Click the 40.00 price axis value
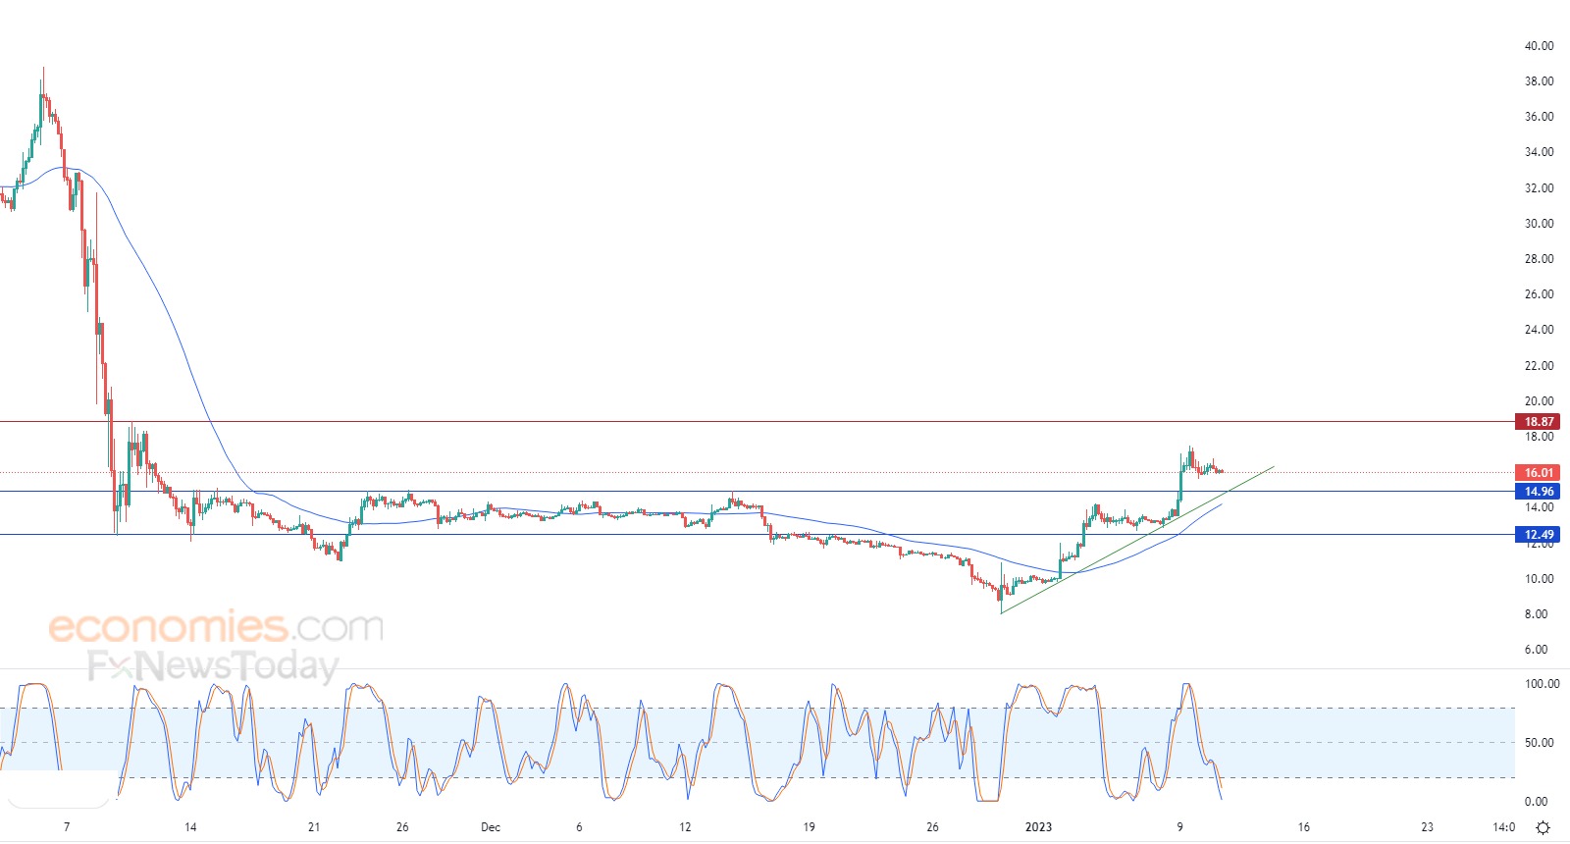The height and width of the screenshot is (844, 1570). (x=1539, y=46)
